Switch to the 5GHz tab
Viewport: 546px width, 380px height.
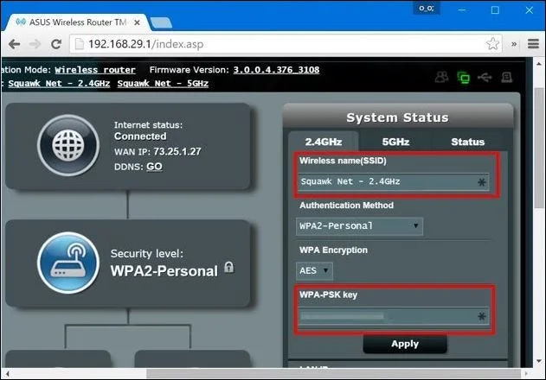tap(395, 142)
